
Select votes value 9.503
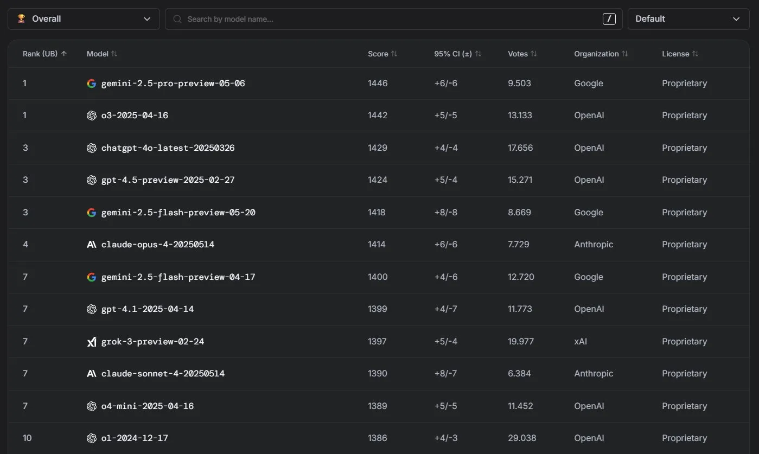pyautogui.click(x=519, y=84)
